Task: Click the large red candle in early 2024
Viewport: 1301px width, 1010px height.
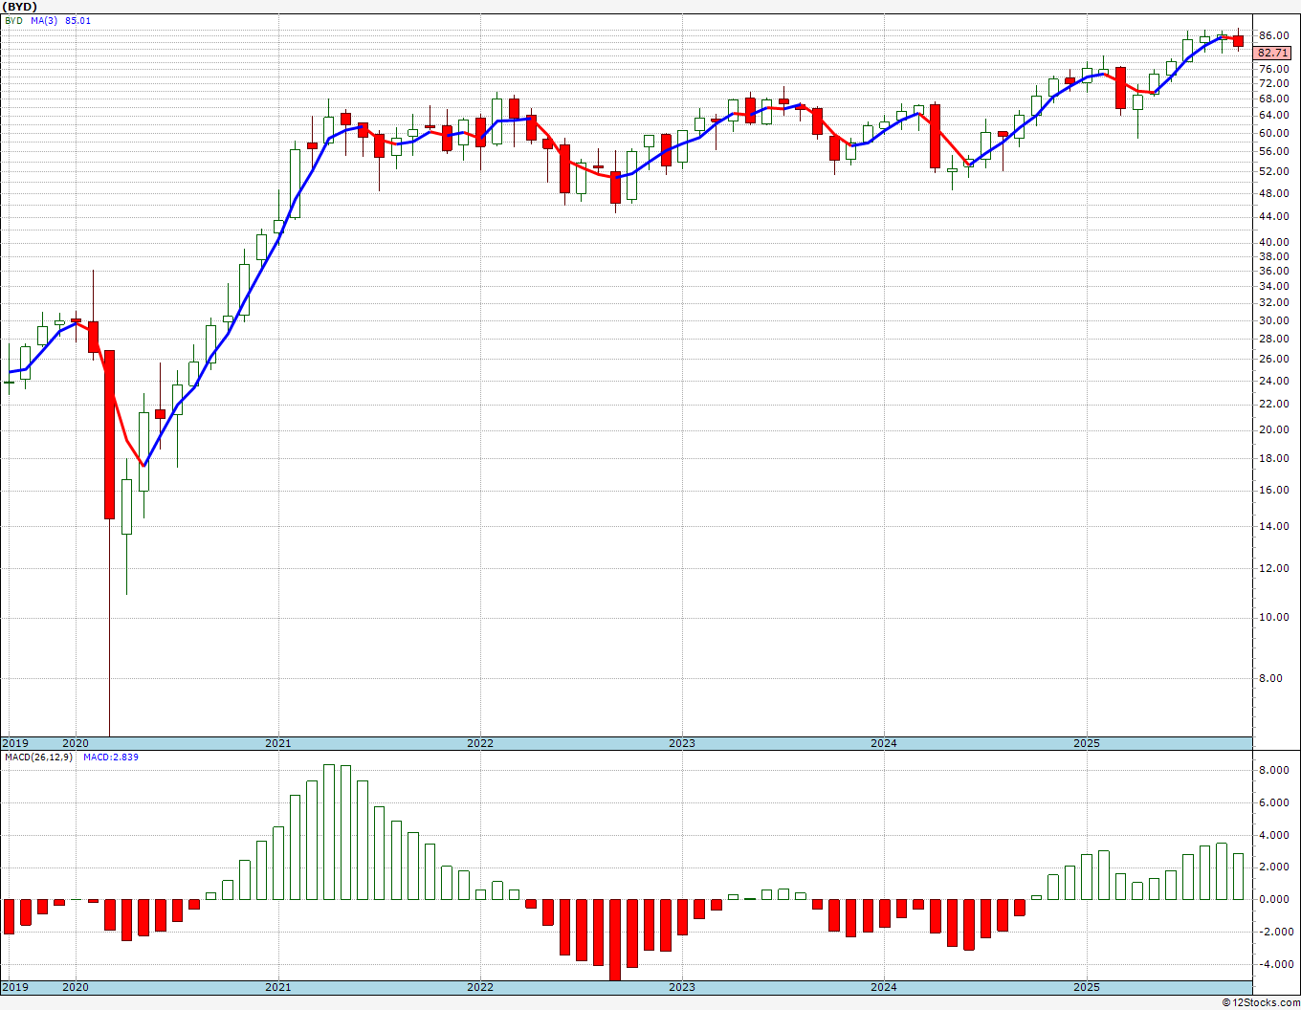Action: point(935,136)
